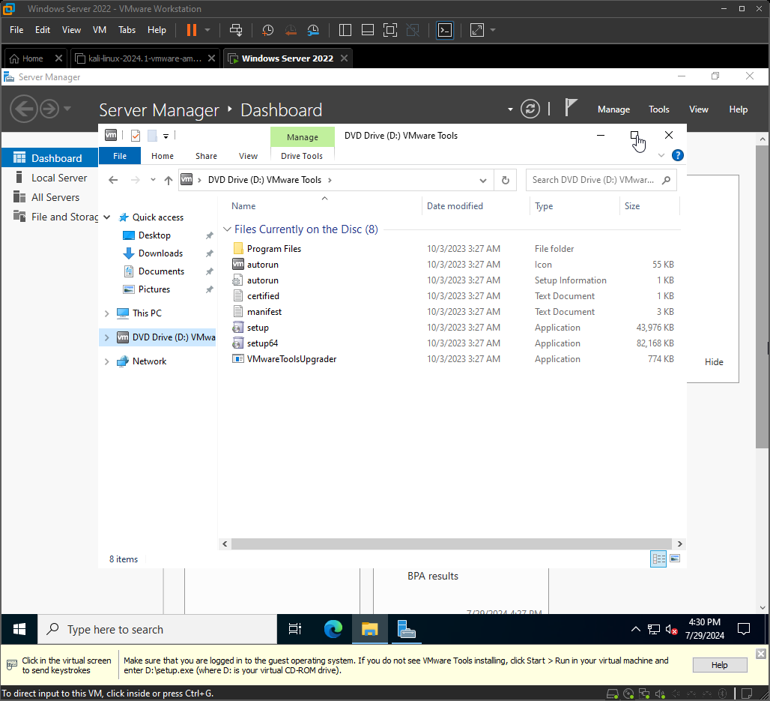The width and height of the screenshot is (770, 701).
Task: Open the Tools menu in Server Manager
Action: point(659,109)
